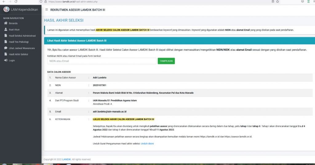Click the shield tracking protection icon
The height and width of the screenshot is (165, 315).
[x=41, y=2]
